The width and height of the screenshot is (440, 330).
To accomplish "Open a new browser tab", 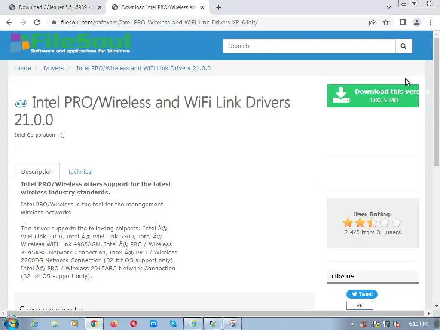I will tap(219, 7).
